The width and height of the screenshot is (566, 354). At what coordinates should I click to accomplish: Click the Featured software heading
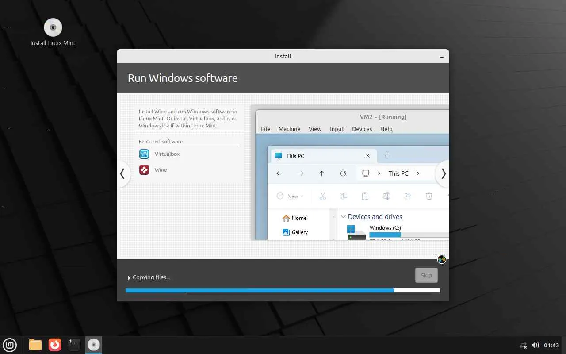161,142
